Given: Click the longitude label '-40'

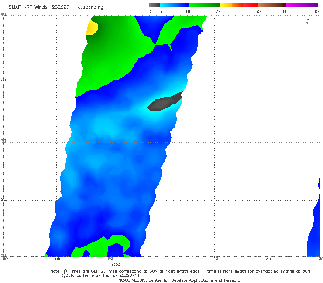Looking at the screenshot, I should coord(214,259).
